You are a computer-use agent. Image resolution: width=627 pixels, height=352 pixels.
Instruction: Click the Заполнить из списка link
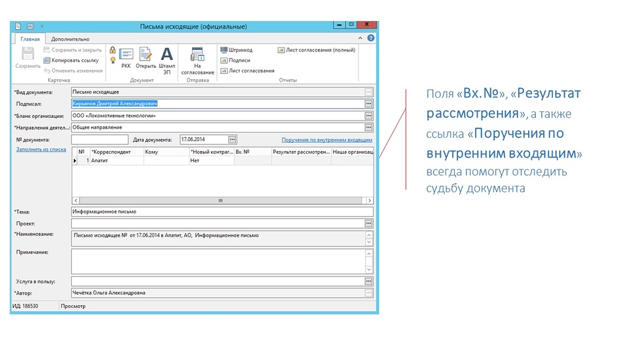(41, 150)
